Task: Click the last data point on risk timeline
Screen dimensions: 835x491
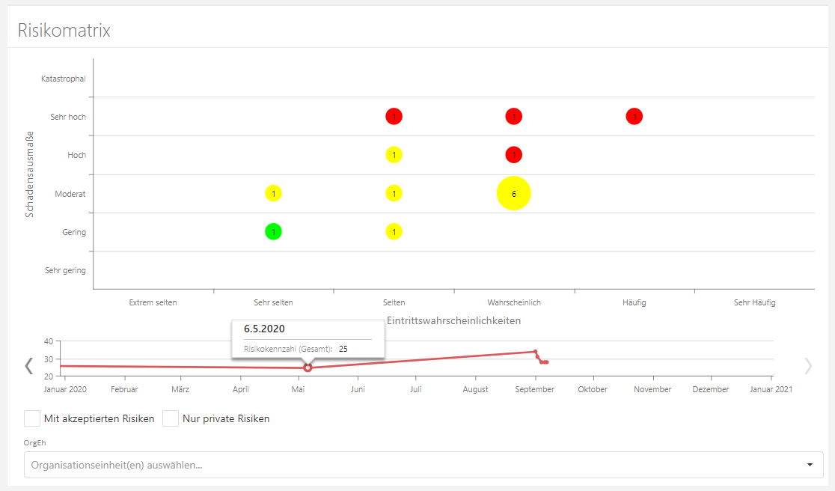Action: pos(547,362)
